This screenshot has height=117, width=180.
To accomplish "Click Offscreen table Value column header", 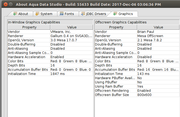I will pyautogui.click(x=158, y=27).
